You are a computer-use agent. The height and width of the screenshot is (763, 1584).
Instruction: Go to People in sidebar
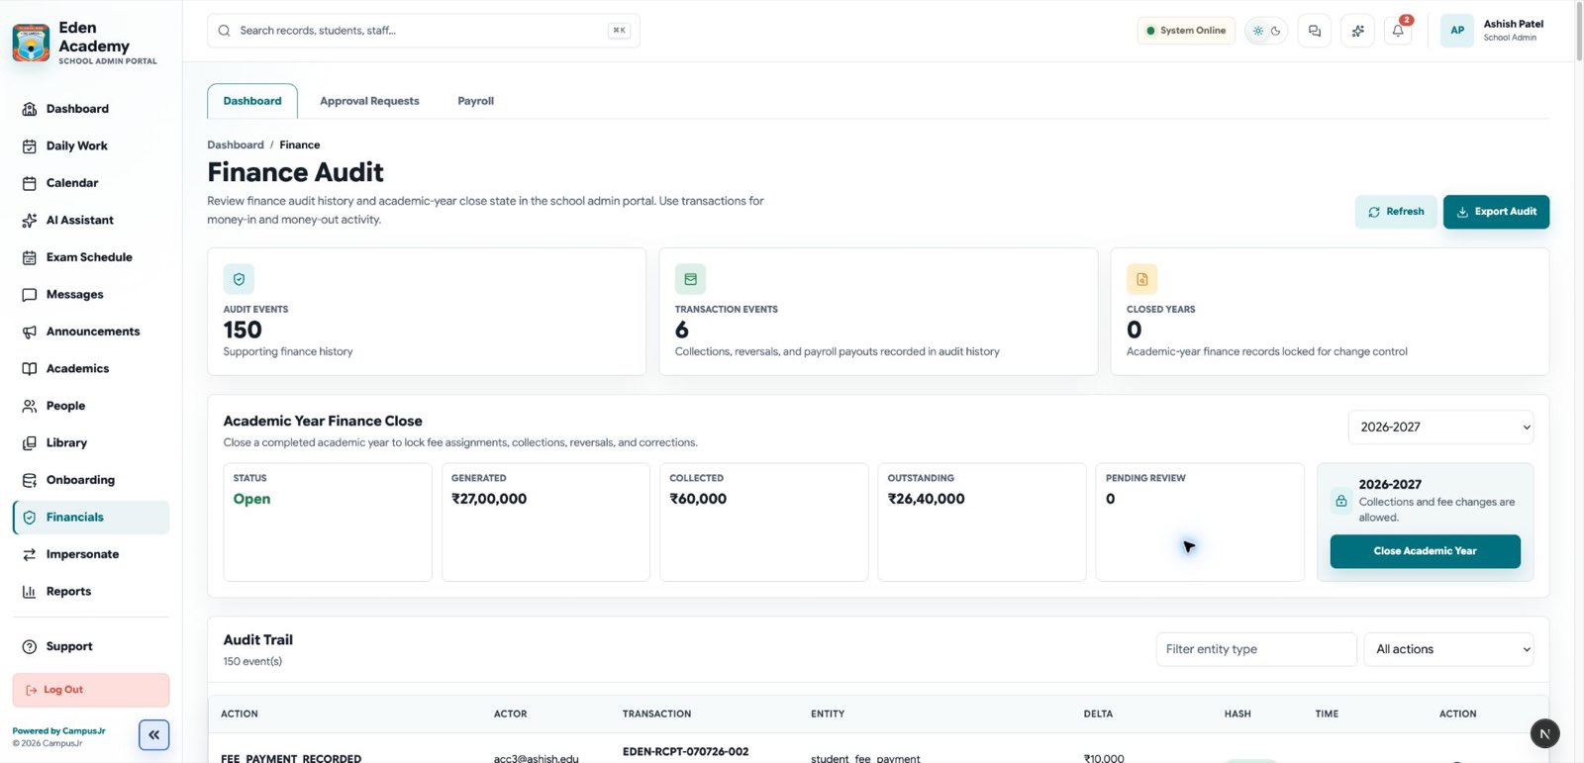pos(90,406)
